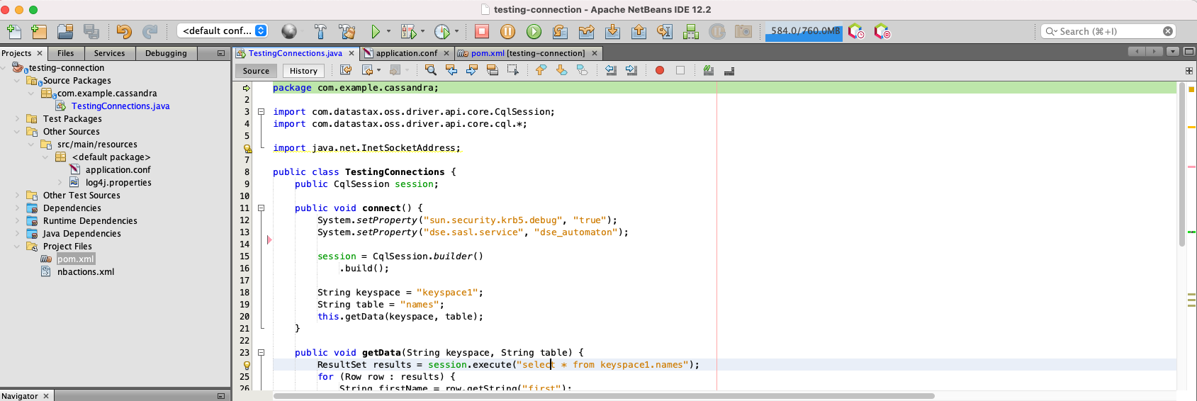
Task: Toggle the History view button
Action: 303,71
